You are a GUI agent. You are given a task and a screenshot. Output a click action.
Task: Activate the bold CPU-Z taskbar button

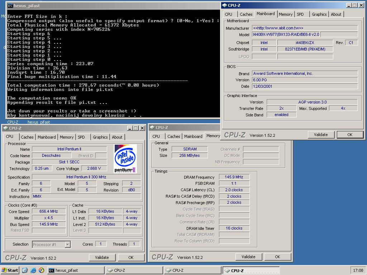click(251, 271)
